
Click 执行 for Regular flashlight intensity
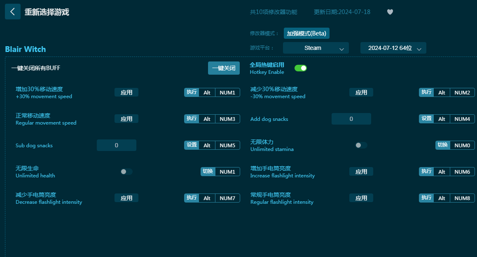(426, 198)
